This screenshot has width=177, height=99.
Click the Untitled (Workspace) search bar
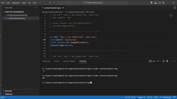coord(93,3)
